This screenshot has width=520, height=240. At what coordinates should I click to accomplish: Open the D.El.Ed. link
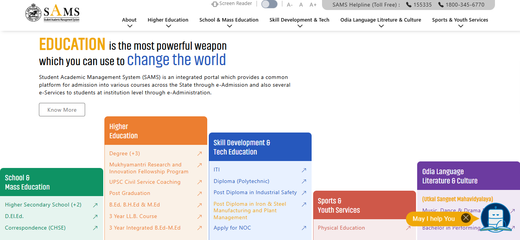pyautogui.click(x=14, y=216)
